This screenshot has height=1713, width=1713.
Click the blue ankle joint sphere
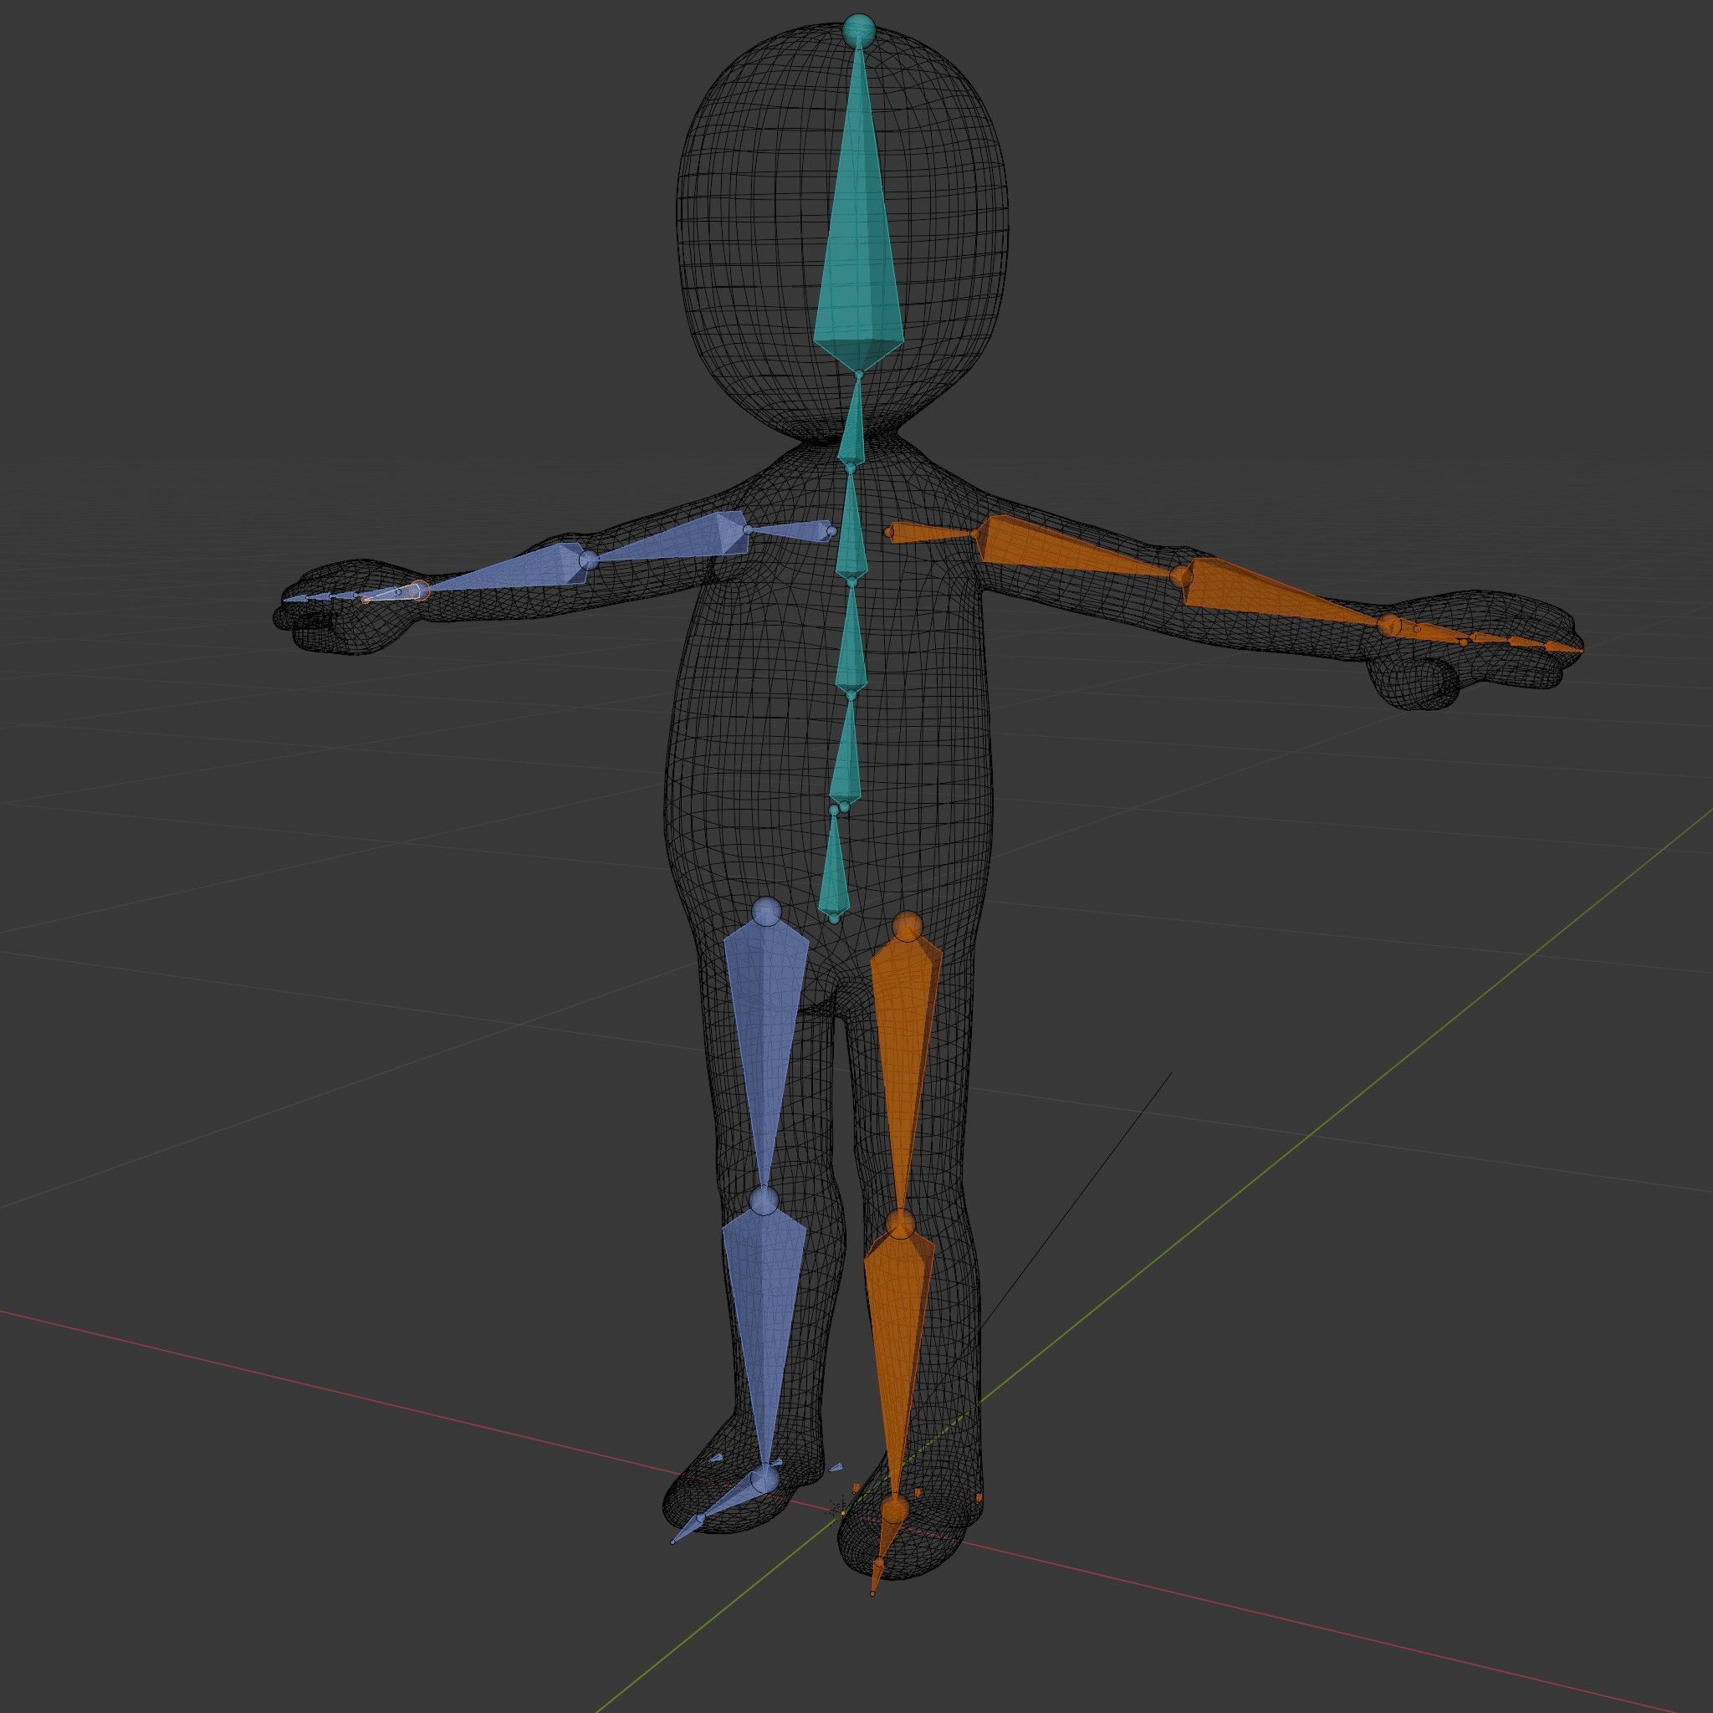coord(764,1480)
